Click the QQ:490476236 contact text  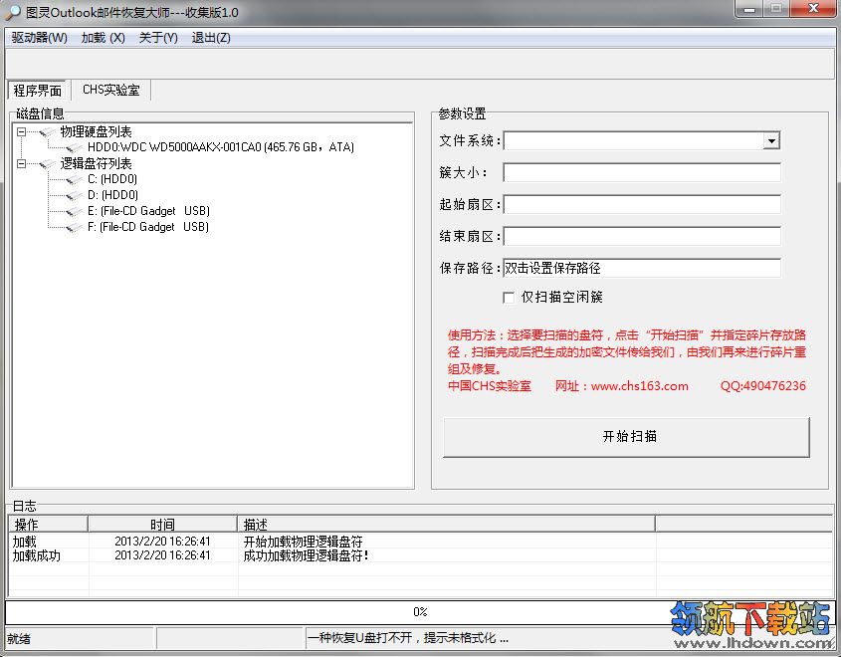click(762, 386)
